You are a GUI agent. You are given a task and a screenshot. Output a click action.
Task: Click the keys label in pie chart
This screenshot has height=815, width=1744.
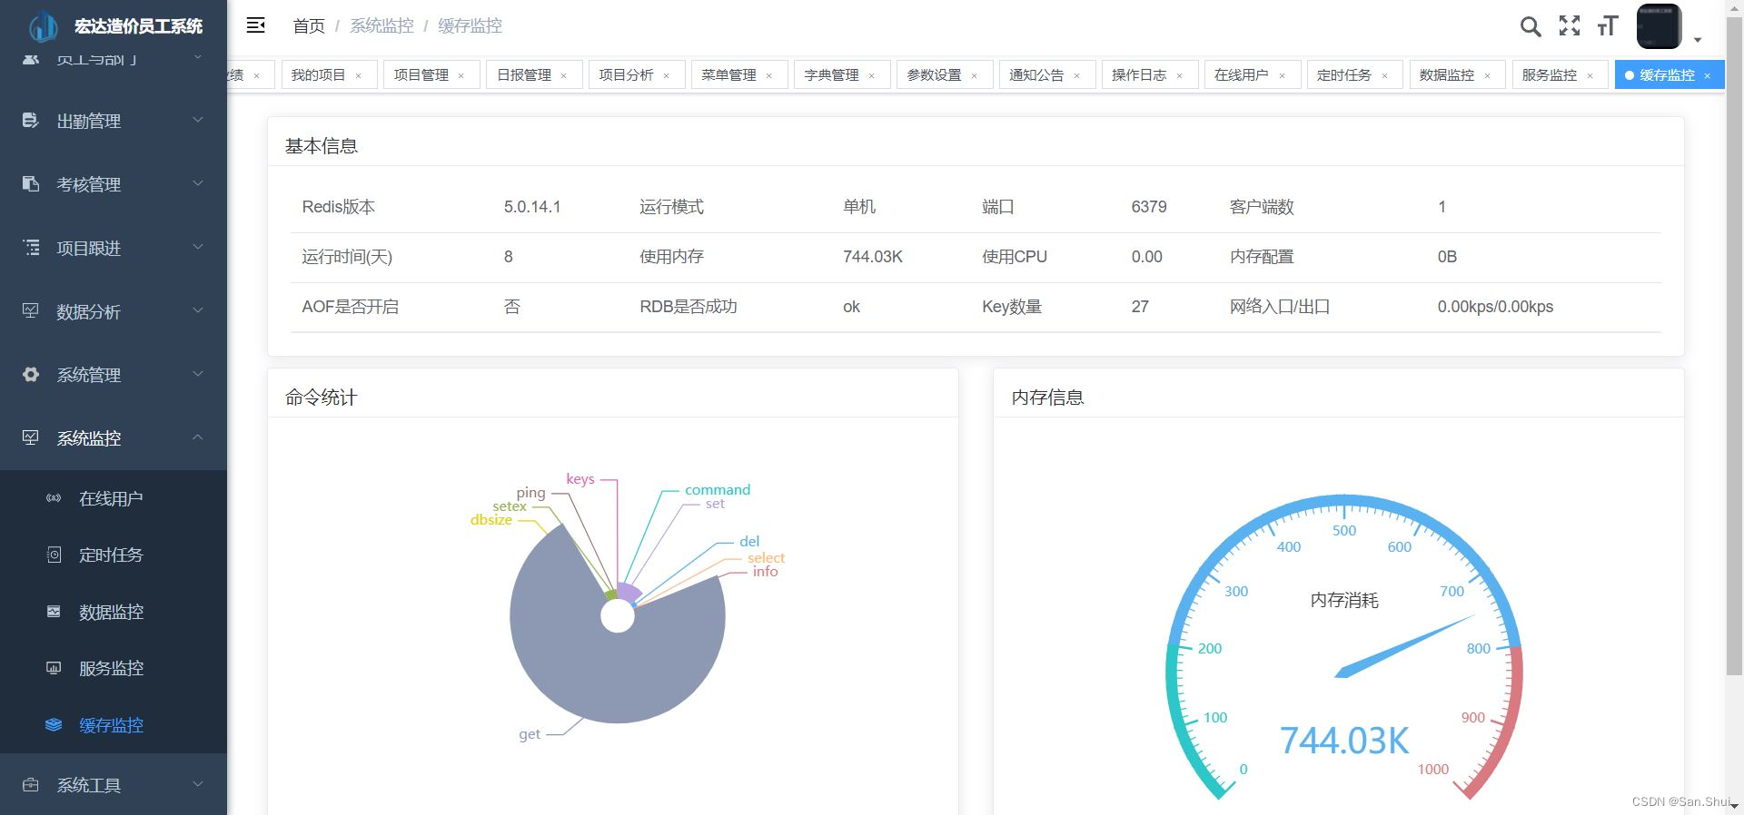580,479
